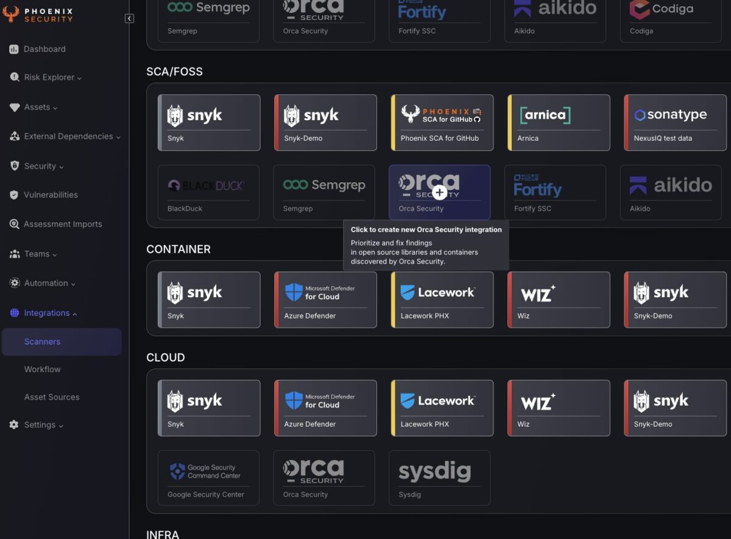This screenshot has height=539, width=731.
Task: Open Azure Defender card under CLOUD
Action: [325, 408]
